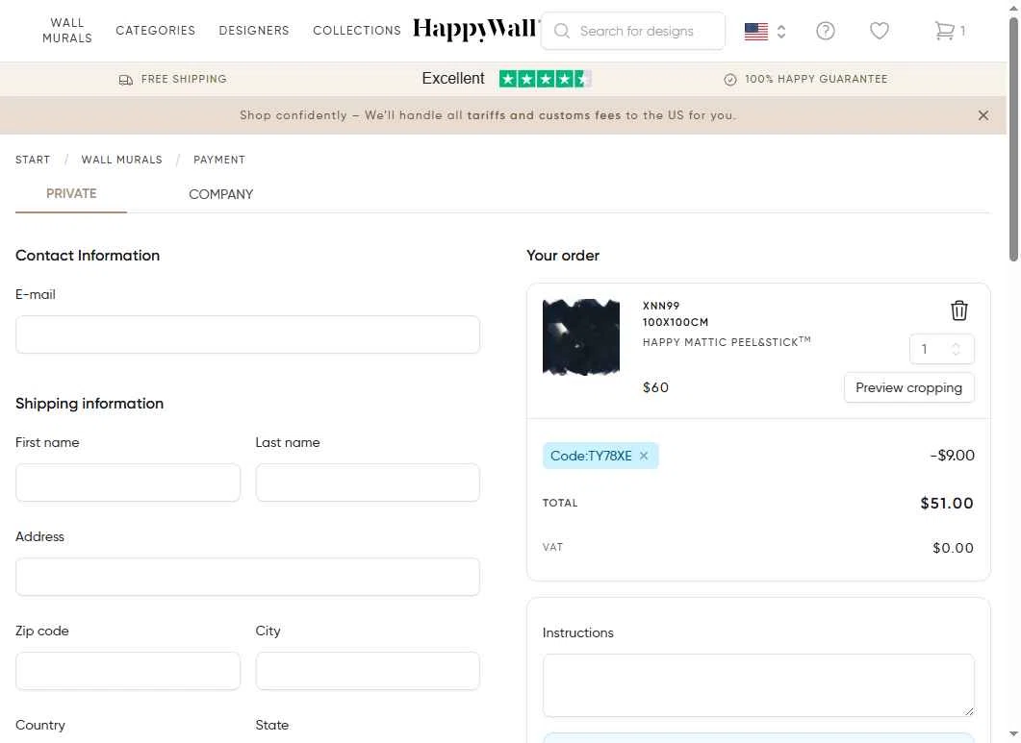The width and height of the screenshot is (1021, 743).
Task: Click into the E-mail field
Action: pos(247,334)
